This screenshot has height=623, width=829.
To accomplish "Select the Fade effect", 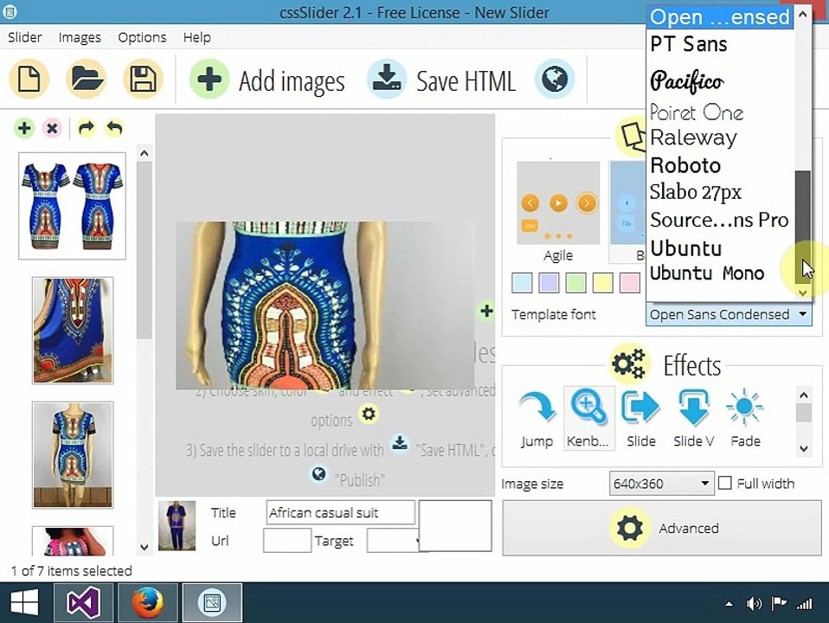I will pyautogui.click(x=745, y=418).
